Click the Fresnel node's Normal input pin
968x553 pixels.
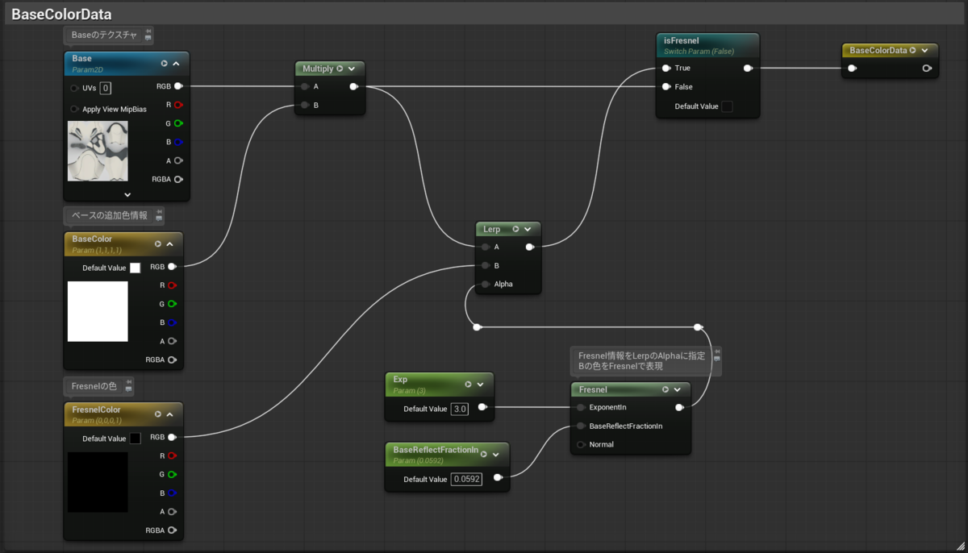click(x=581, y=444)
